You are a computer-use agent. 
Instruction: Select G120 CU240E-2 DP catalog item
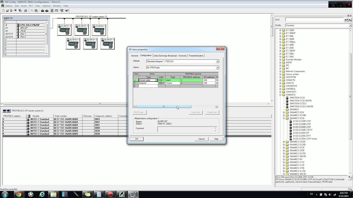point(302,127)
